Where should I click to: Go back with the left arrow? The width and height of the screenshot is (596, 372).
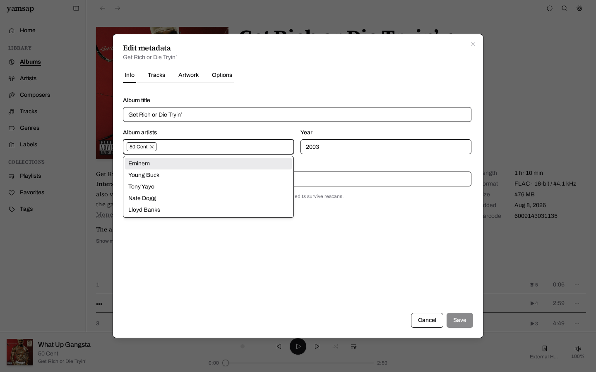103,8
